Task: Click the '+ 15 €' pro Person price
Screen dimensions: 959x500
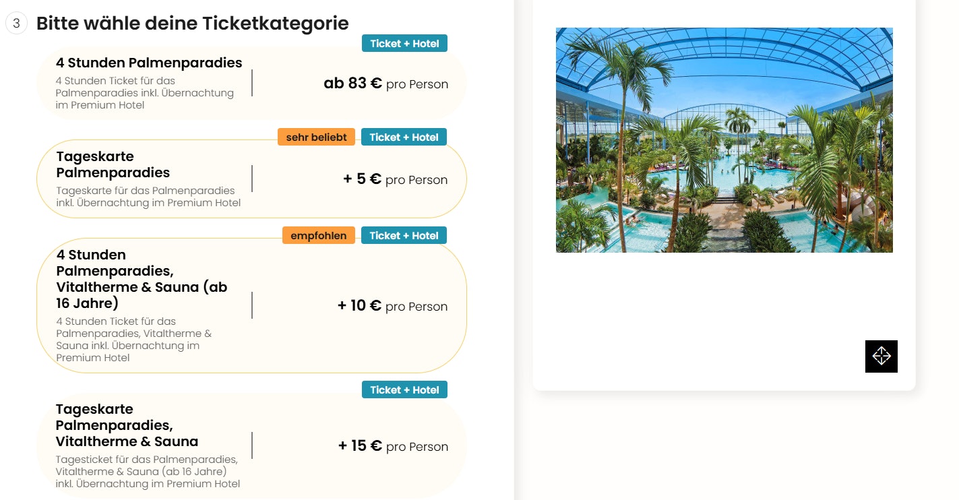Action: [393, 446]
